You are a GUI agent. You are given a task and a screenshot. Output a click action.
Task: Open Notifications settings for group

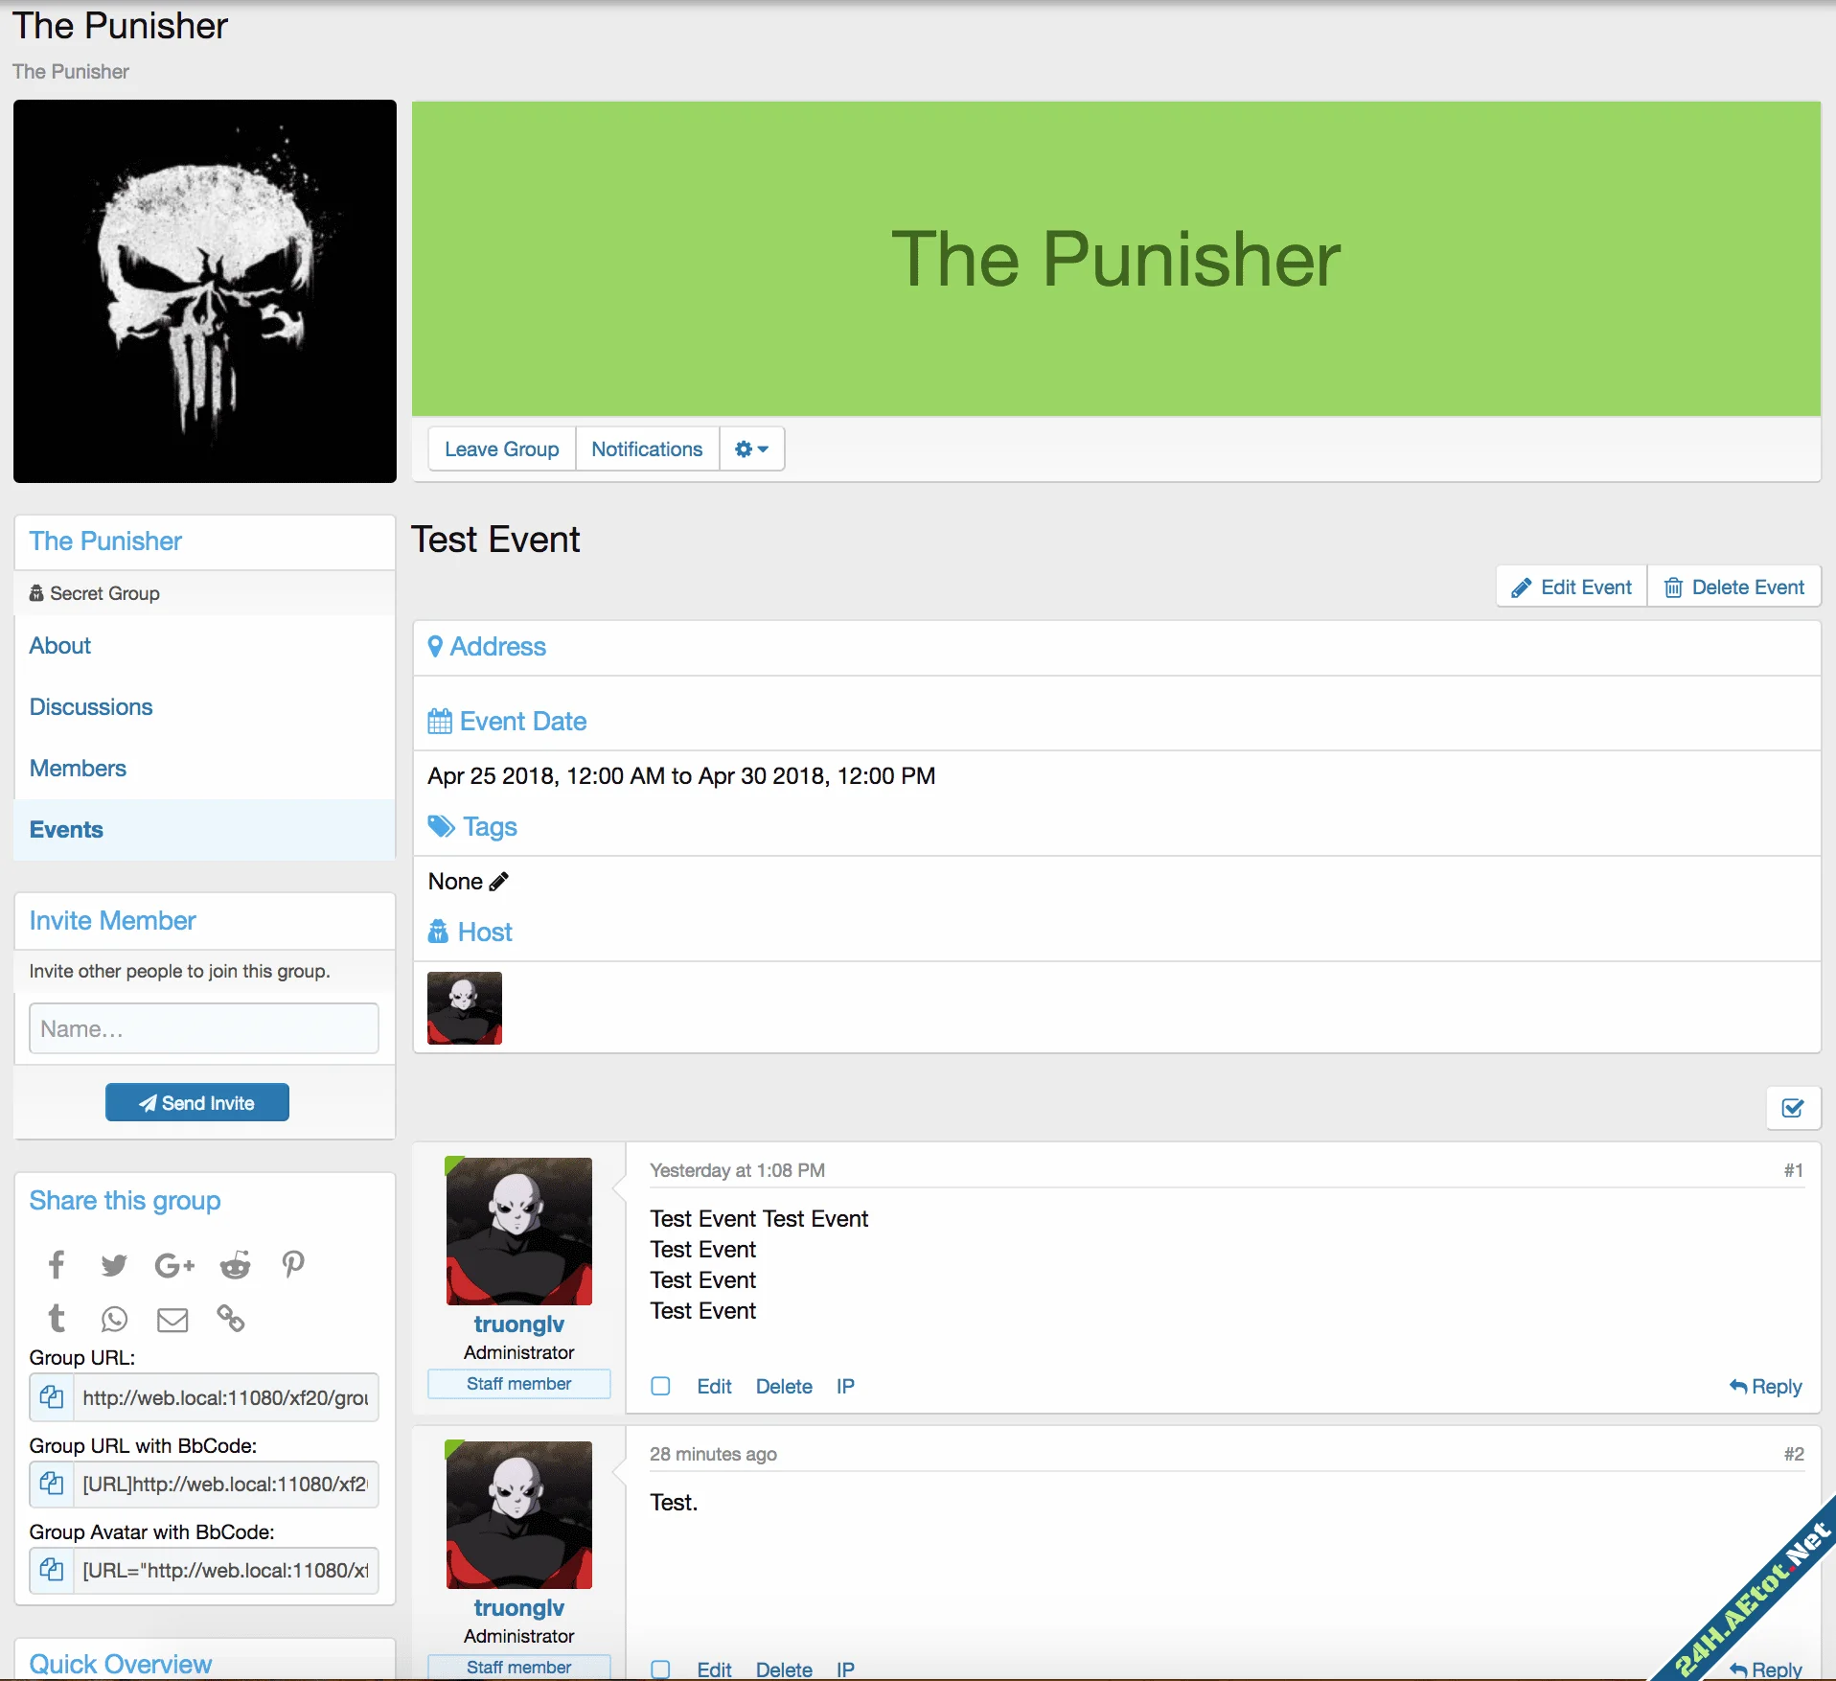coord(647,449)
